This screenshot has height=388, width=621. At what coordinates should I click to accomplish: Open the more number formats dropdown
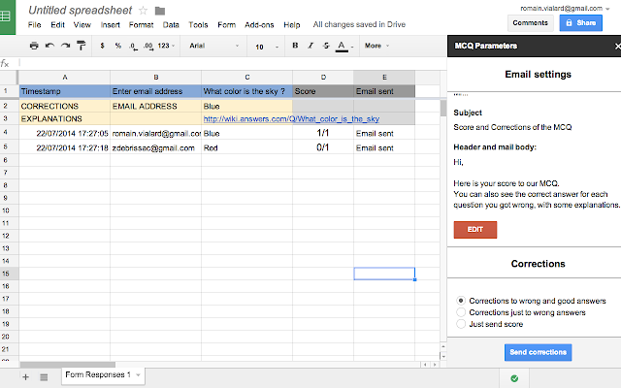point(166,46)
